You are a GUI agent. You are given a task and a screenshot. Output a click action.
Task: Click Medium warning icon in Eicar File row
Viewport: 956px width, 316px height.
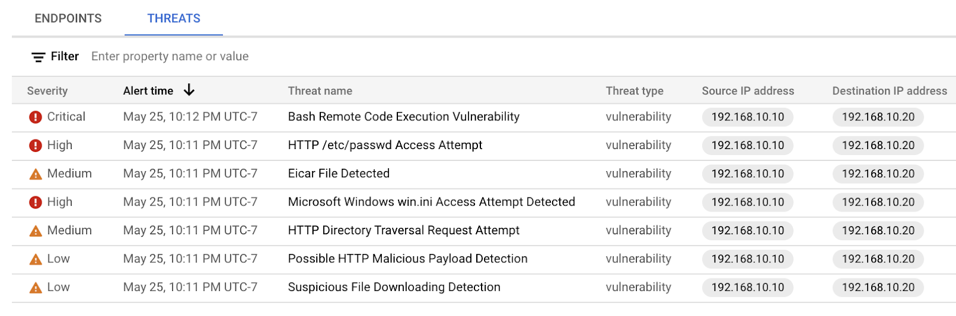pos(35,174)
